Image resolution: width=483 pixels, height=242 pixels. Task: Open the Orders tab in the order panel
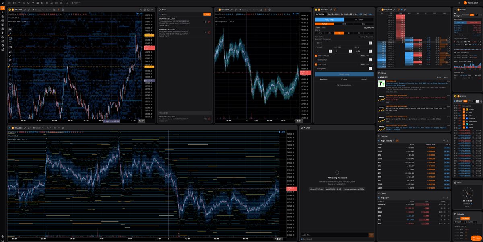tap(344, 80)
